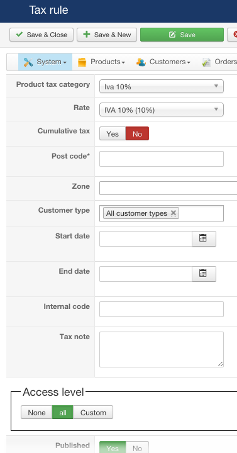Expand the Product tax category dropdown
The image size is (237, 453).
click(162, 86)
